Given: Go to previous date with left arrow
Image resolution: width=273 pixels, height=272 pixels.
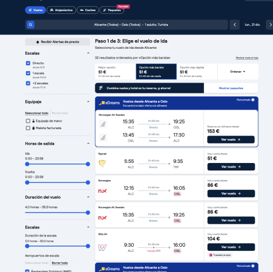Looking at the screenshot, I should pyautogui.click(x=234, y=25).
